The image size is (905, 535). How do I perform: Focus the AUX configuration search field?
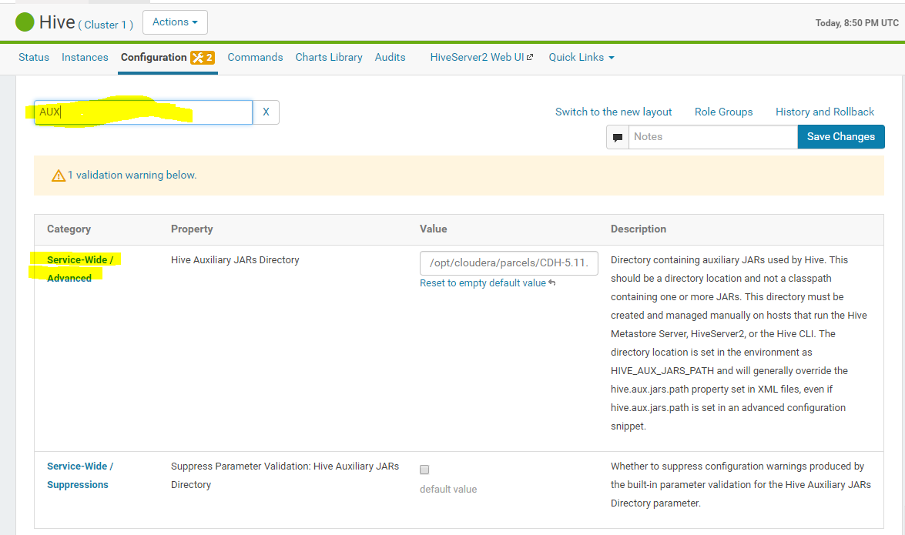pos(143,112)
